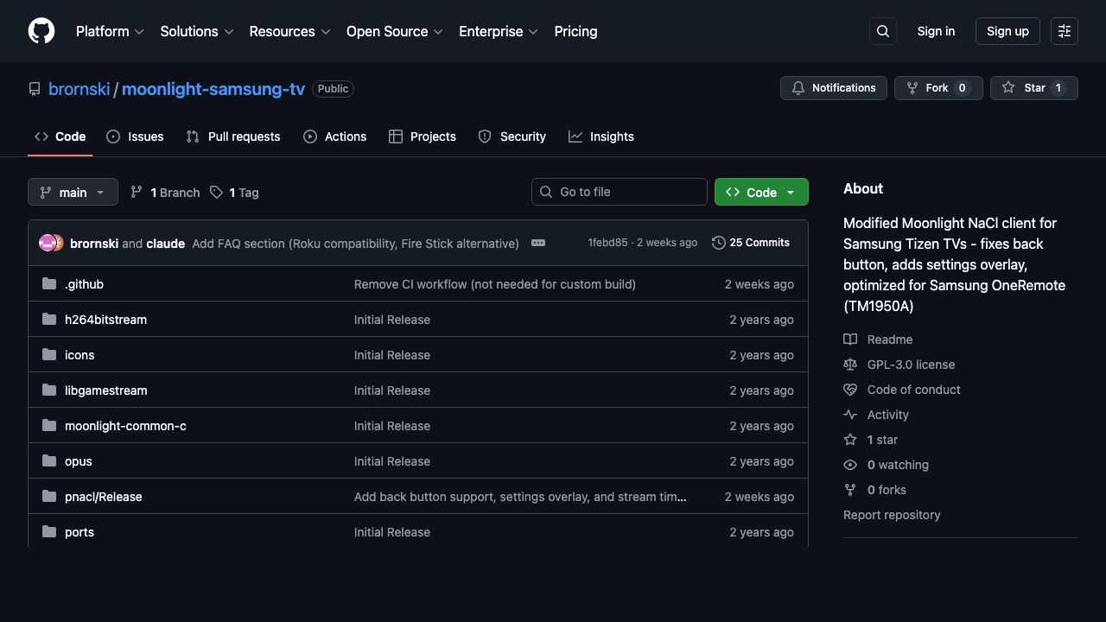1106x622 pixels.
Task: Click the tag icon next to 1 Tag
Action: [216, 192]
